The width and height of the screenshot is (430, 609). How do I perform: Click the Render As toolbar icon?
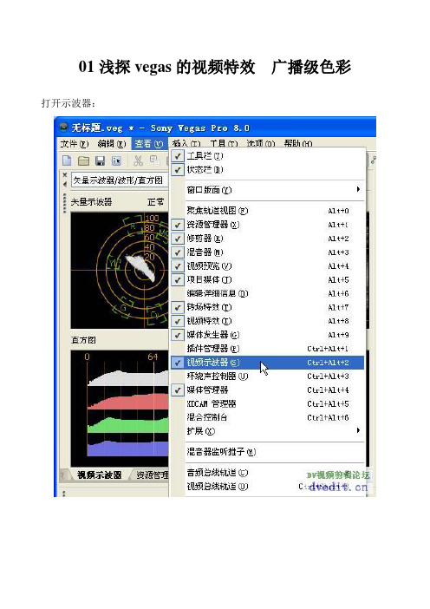point(116,160)
